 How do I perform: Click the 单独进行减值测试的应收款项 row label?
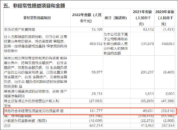[36, 94]
